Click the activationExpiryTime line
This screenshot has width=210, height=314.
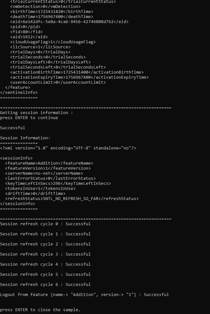point(79,77)
